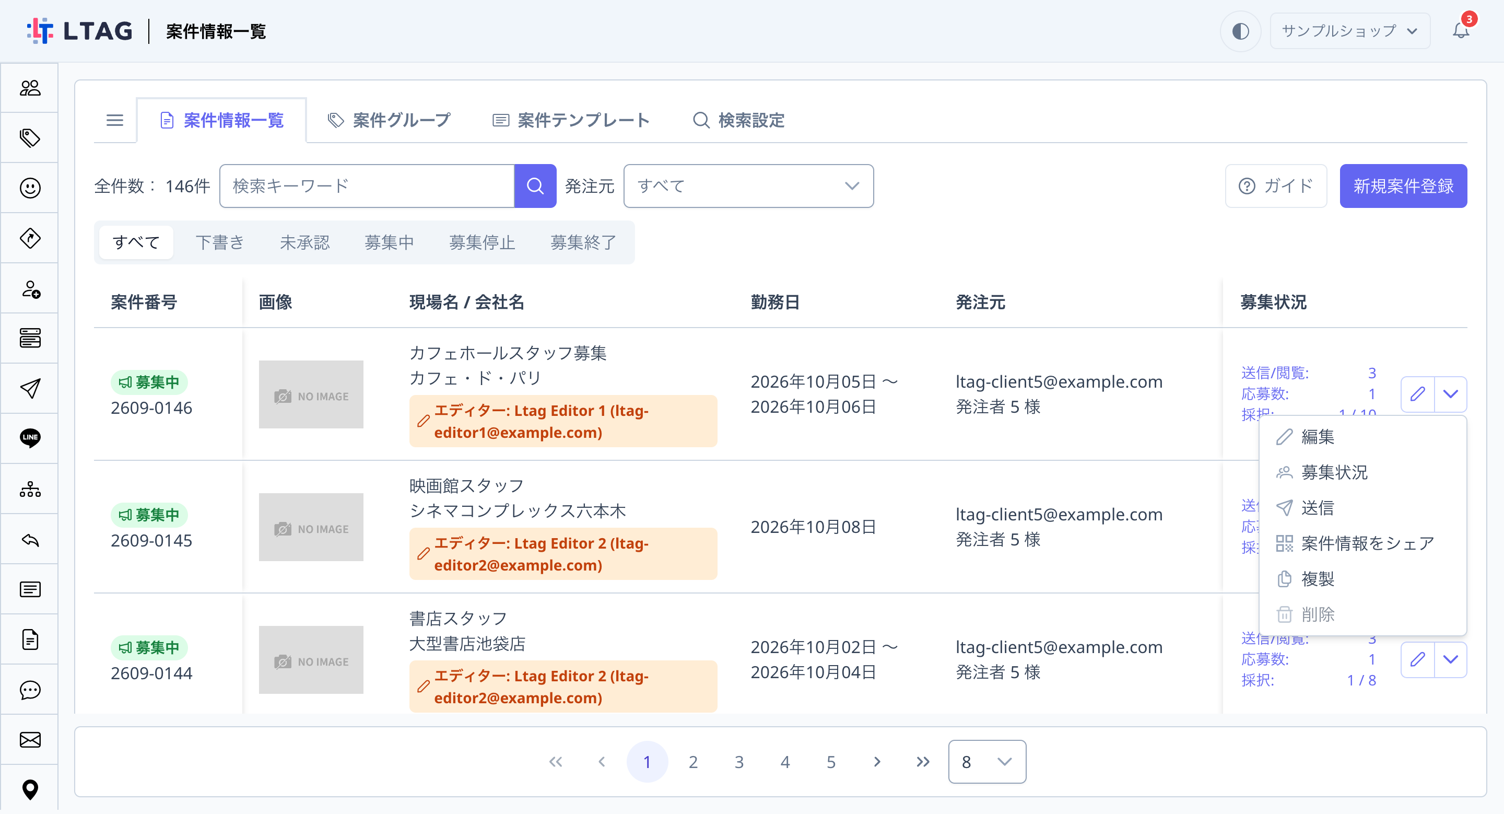Open the diamond direction sidebar icon
The image size is (1504, 814).
pyautogui.click(x=30, y=238)
